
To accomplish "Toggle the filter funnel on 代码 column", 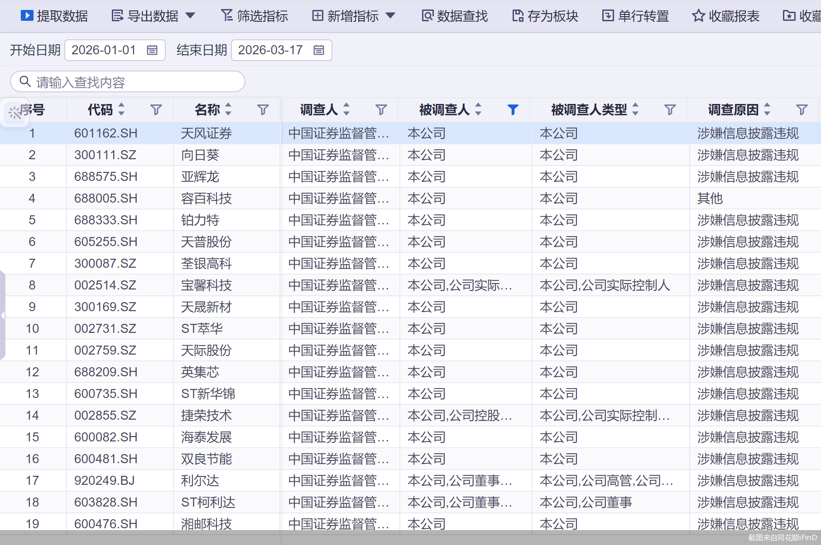I will pyautogui.click(x=156, y=109).
